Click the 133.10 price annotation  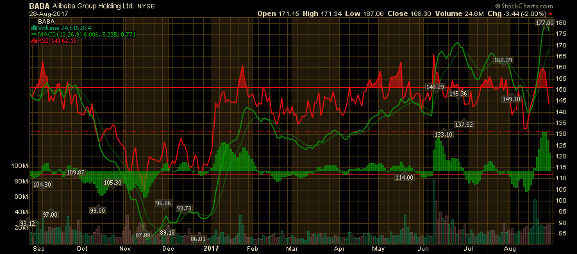444,135
